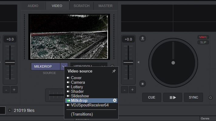Switch to the AUDIO tab
This screenshot has height=121, width=216.
tap(33, 6)
